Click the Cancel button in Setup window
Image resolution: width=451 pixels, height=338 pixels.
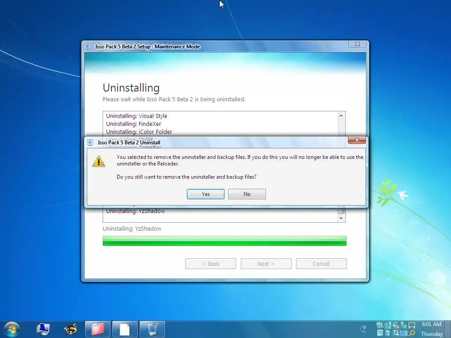pyautogui.click(x=321, y=264)
